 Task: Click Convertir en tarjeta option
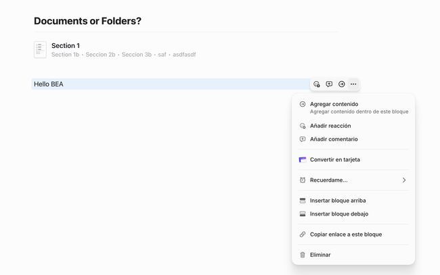coord(335,160)
